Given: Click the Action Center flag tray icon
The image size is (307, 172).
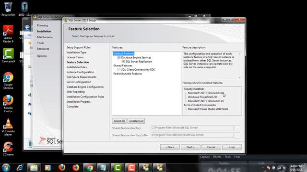Looking at the screenshot, I should [x=269, y=168].
